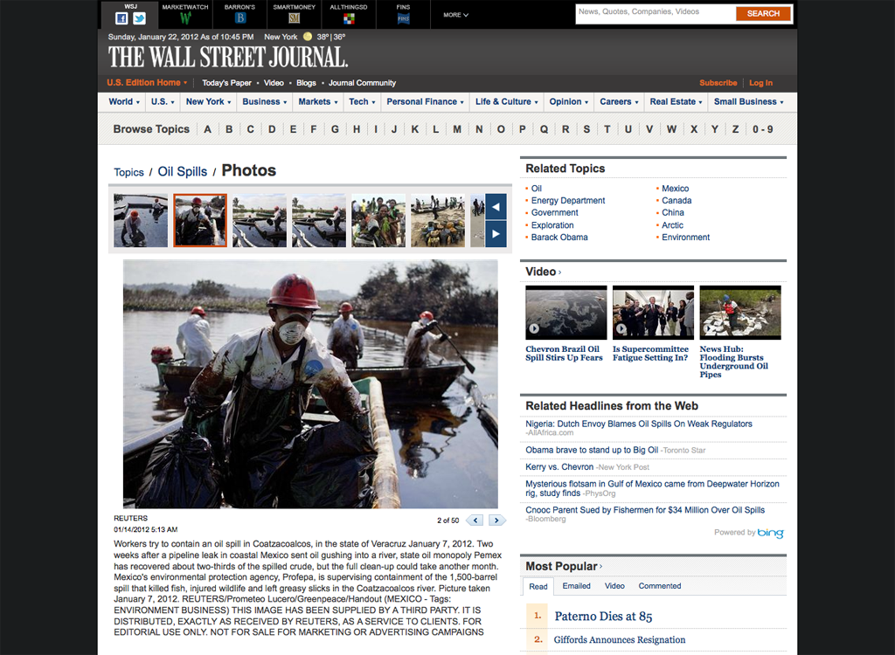Click the Bing logo
The image size is (895, 655).
coord(771,533)
